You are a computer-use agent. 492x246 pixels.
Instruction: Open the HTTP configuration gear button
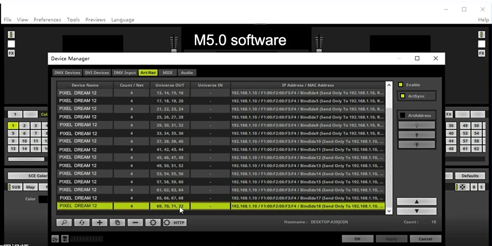175,222
